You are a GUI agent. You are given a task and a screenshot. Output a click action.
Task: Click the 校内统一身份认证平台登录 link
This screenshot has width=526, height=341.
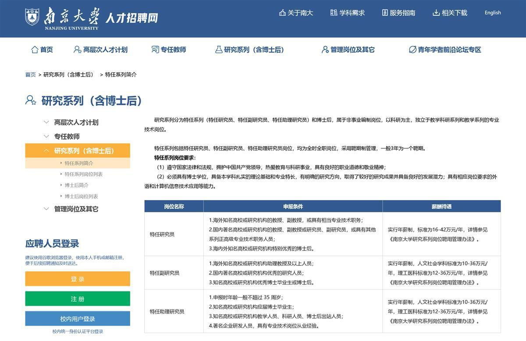[x=78, y=331]
